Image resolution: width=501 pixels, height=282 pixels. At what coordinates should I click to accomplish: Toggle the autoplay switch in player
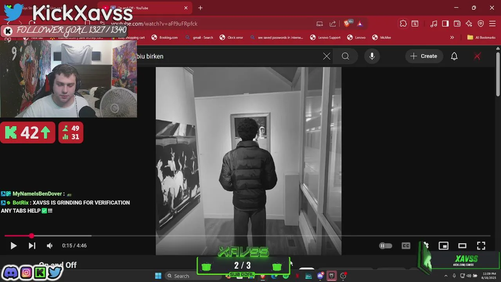(x=386, y=246)
